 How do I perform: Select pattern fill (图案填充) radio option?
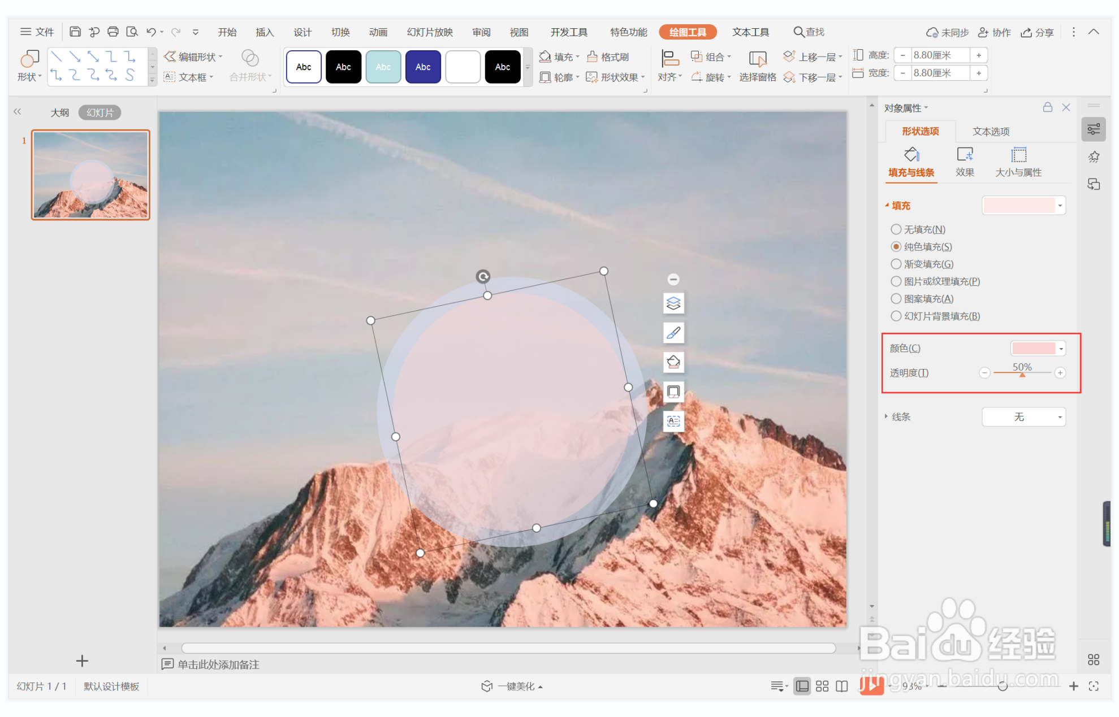(x=896, y=299)
